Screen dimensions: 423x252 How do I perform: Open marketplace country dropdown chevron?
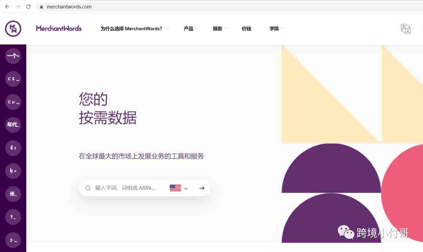(186, 188)
